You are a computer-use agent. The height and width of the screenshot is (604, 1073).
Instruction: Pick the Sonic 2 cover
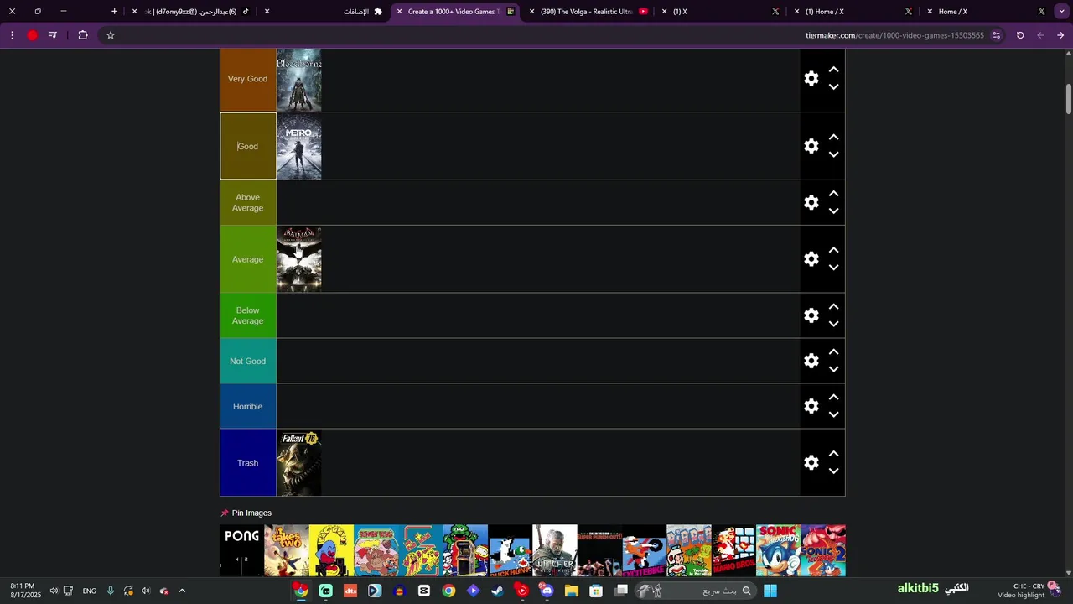823,550
